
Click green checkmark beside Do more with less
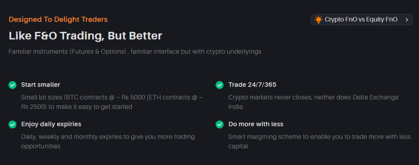(220, 124)
